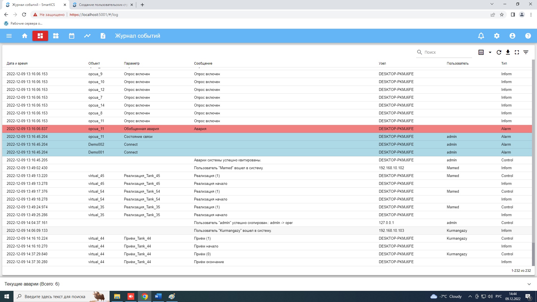Open the trends chart icon
Screen dimensions: 537x302
click(x=87, y=36)
